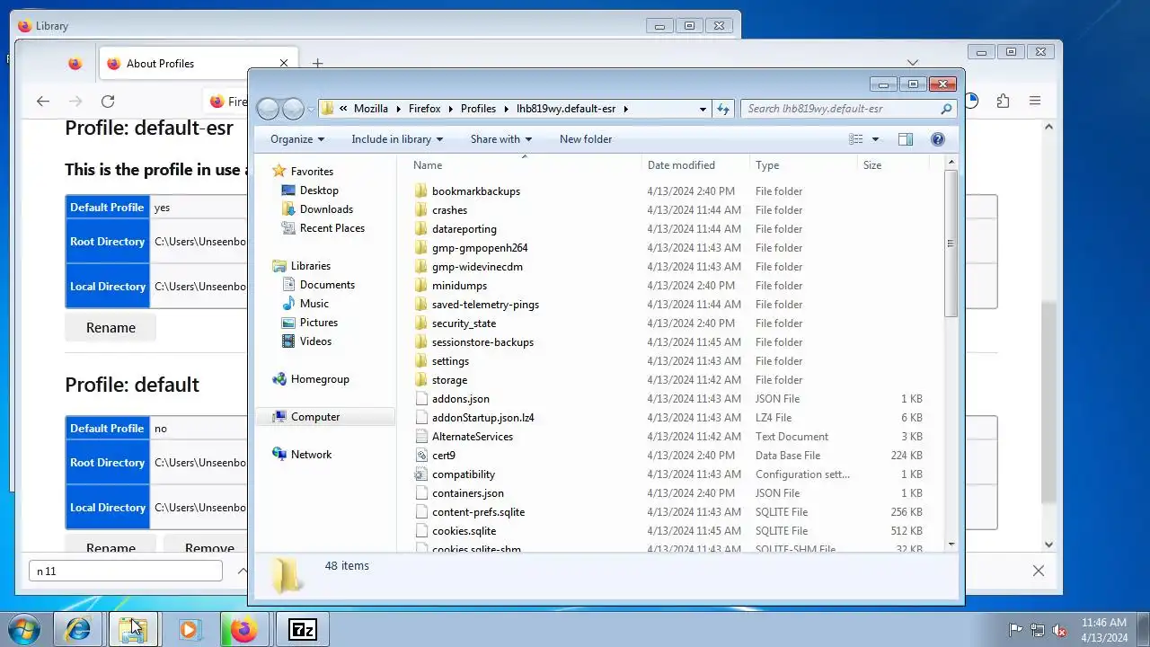
Task: Click chevron after Profiles in breadcrumb
Action: (506, 109)
